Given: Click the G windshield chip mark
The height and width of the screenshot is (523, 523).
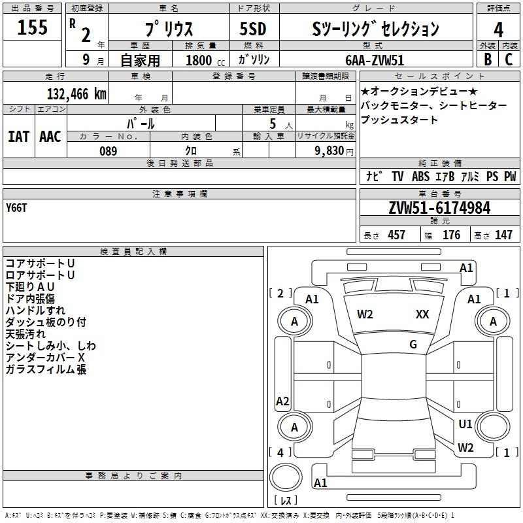Looking at the screenshot, I should [x=413, y=344].
